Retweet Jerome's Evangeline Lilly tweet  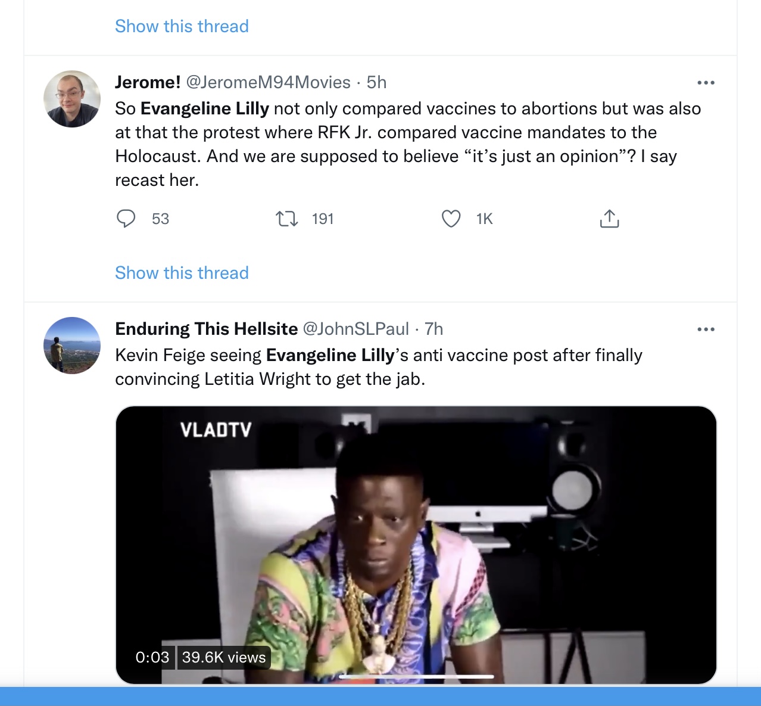(x=287, y=219)
